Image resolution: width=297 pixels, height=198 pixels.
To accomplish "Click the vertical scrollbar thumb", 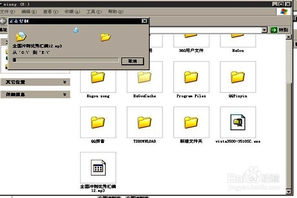I will (289, 136).
